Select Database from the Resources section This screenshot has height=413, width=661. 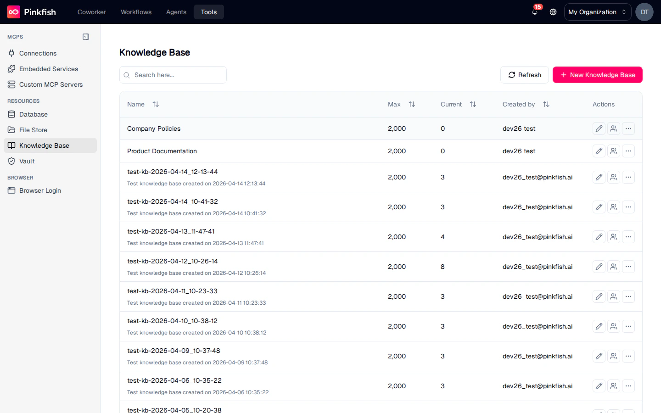coord(33,114)
